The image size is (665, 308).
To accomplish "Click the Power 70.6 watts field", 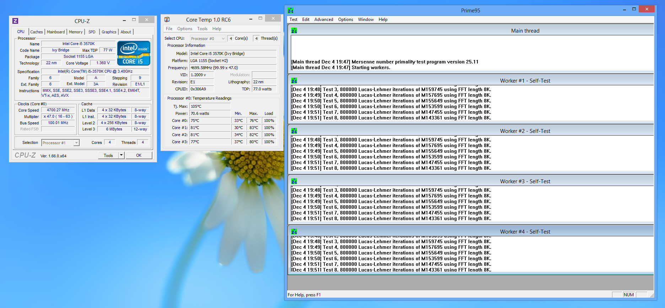I will 210,113.
